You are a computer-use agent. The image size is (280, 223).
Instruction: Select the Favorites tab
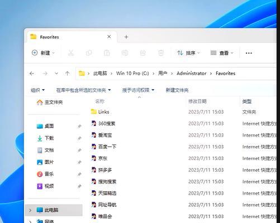(72, 37)
